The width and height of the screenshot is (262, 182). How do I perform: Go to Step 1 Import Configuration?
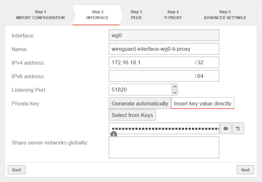40,15
